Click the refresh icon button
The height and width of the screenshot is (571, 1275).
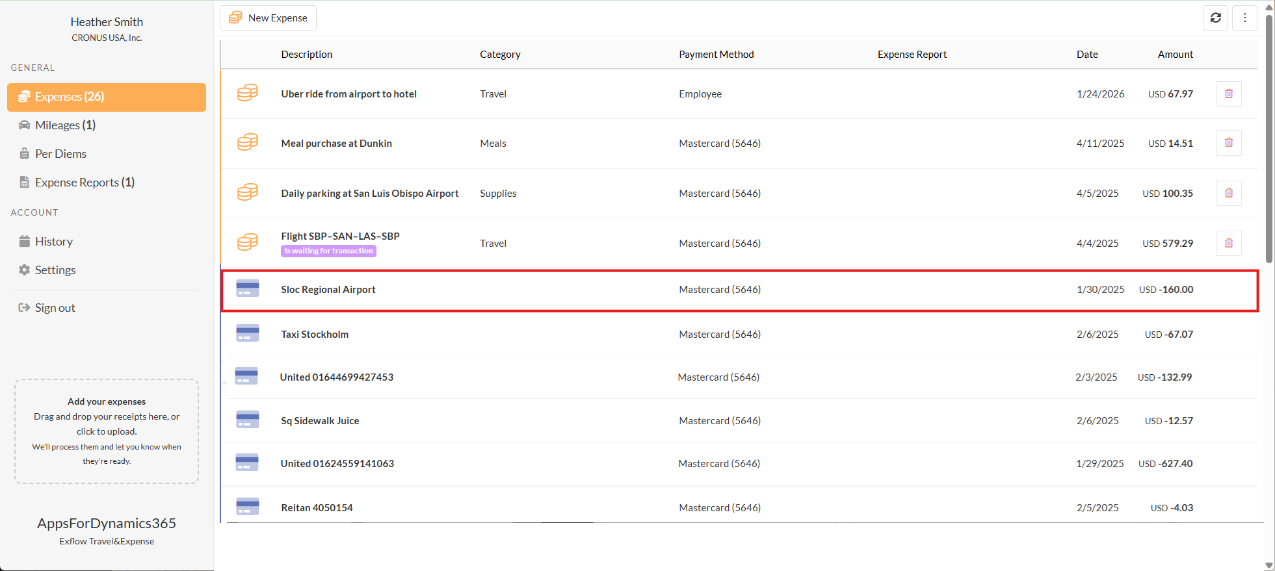[1215, 18]
